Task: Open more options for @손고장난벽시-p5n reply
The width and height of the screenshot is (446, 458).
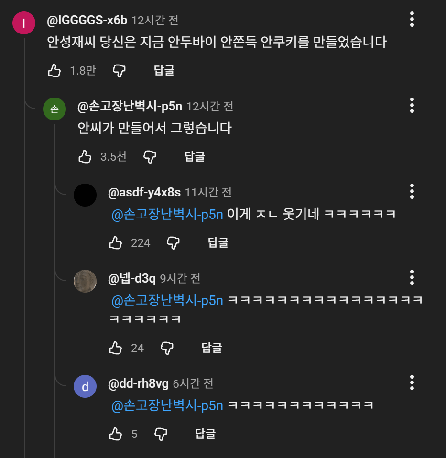Action: click(412, 105)
